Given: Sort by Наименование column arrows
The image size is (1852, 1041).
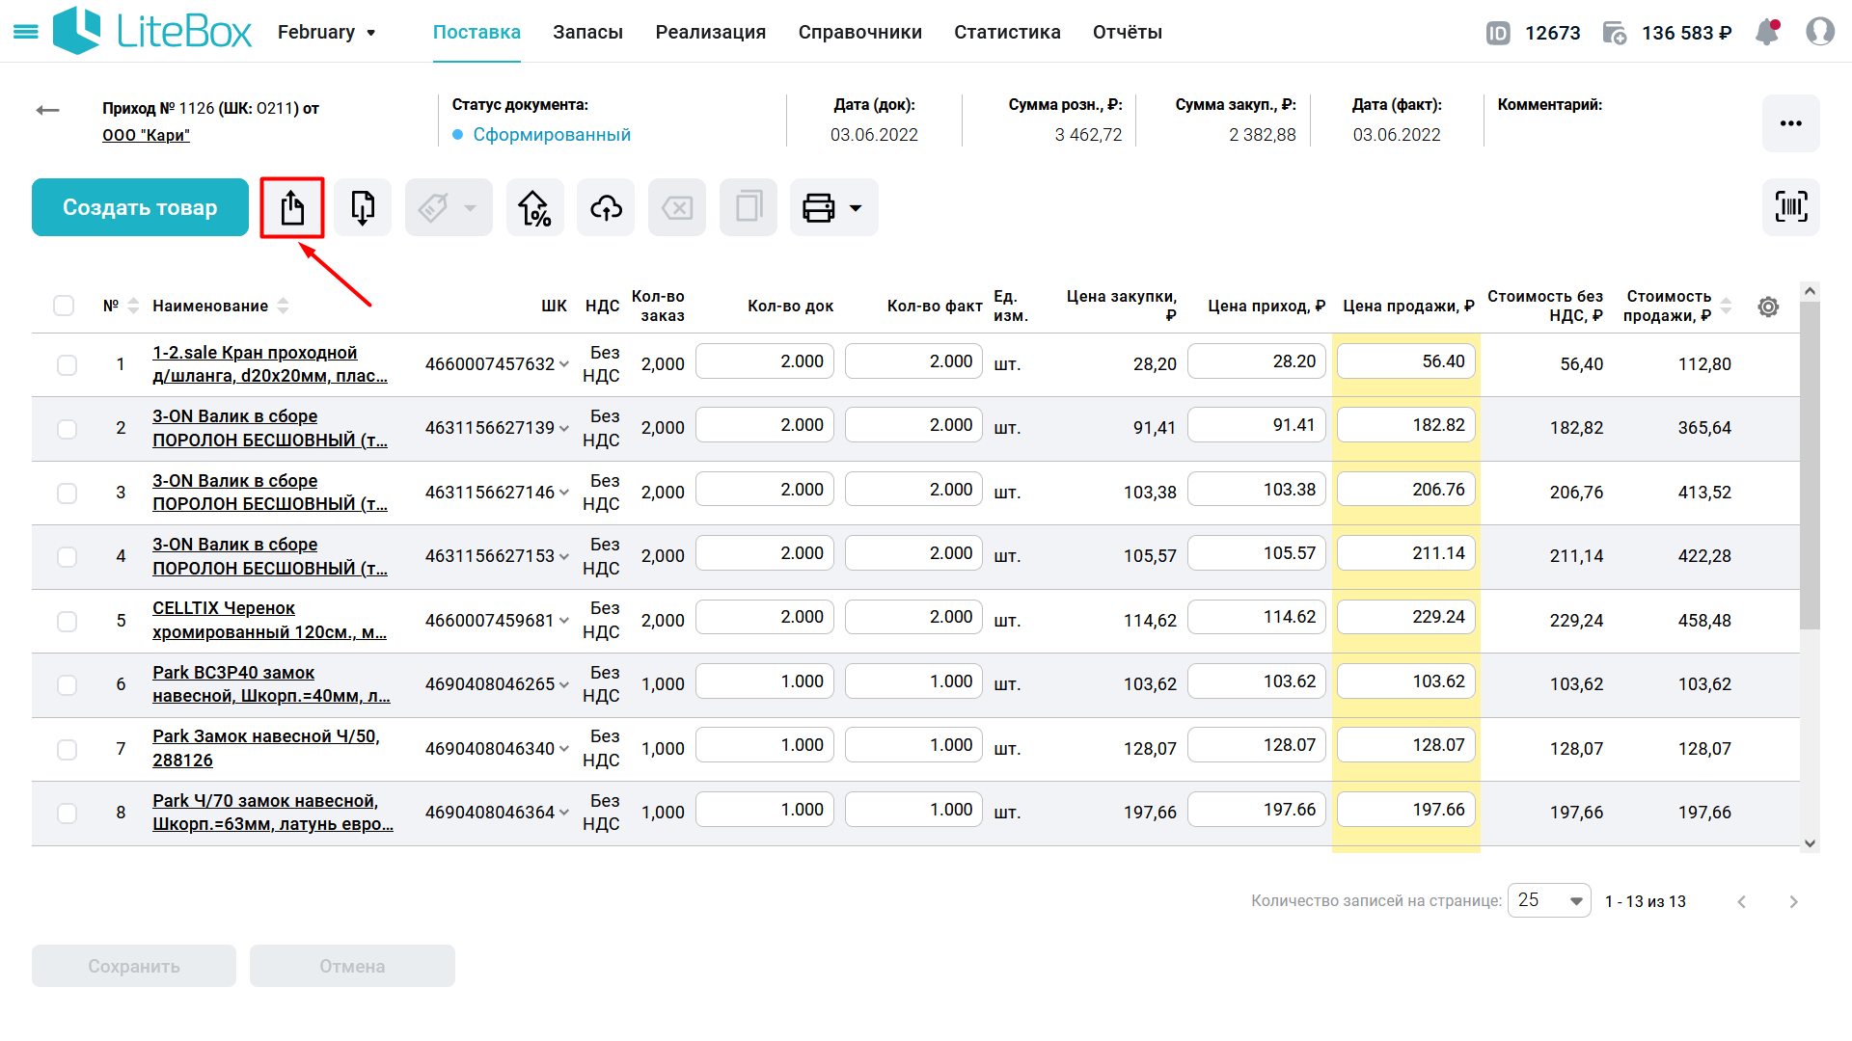Looking at the screenshot, I should pyautogui.click(x=283, y=306).
